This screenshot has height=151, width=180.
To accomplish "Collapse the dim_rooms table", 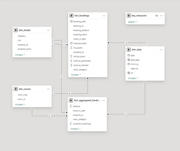I will pos(20,104).
